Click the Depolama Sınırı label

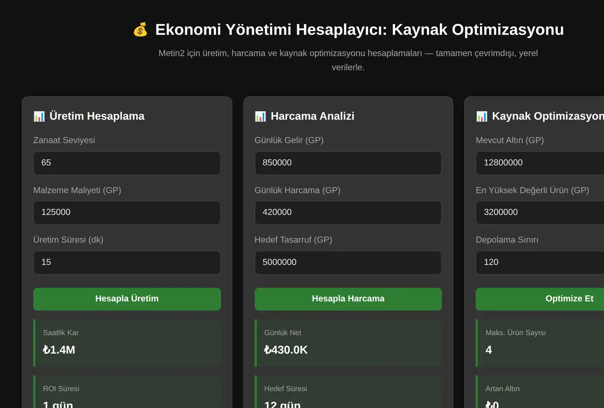pyautogui.click(x=507, y=240)
